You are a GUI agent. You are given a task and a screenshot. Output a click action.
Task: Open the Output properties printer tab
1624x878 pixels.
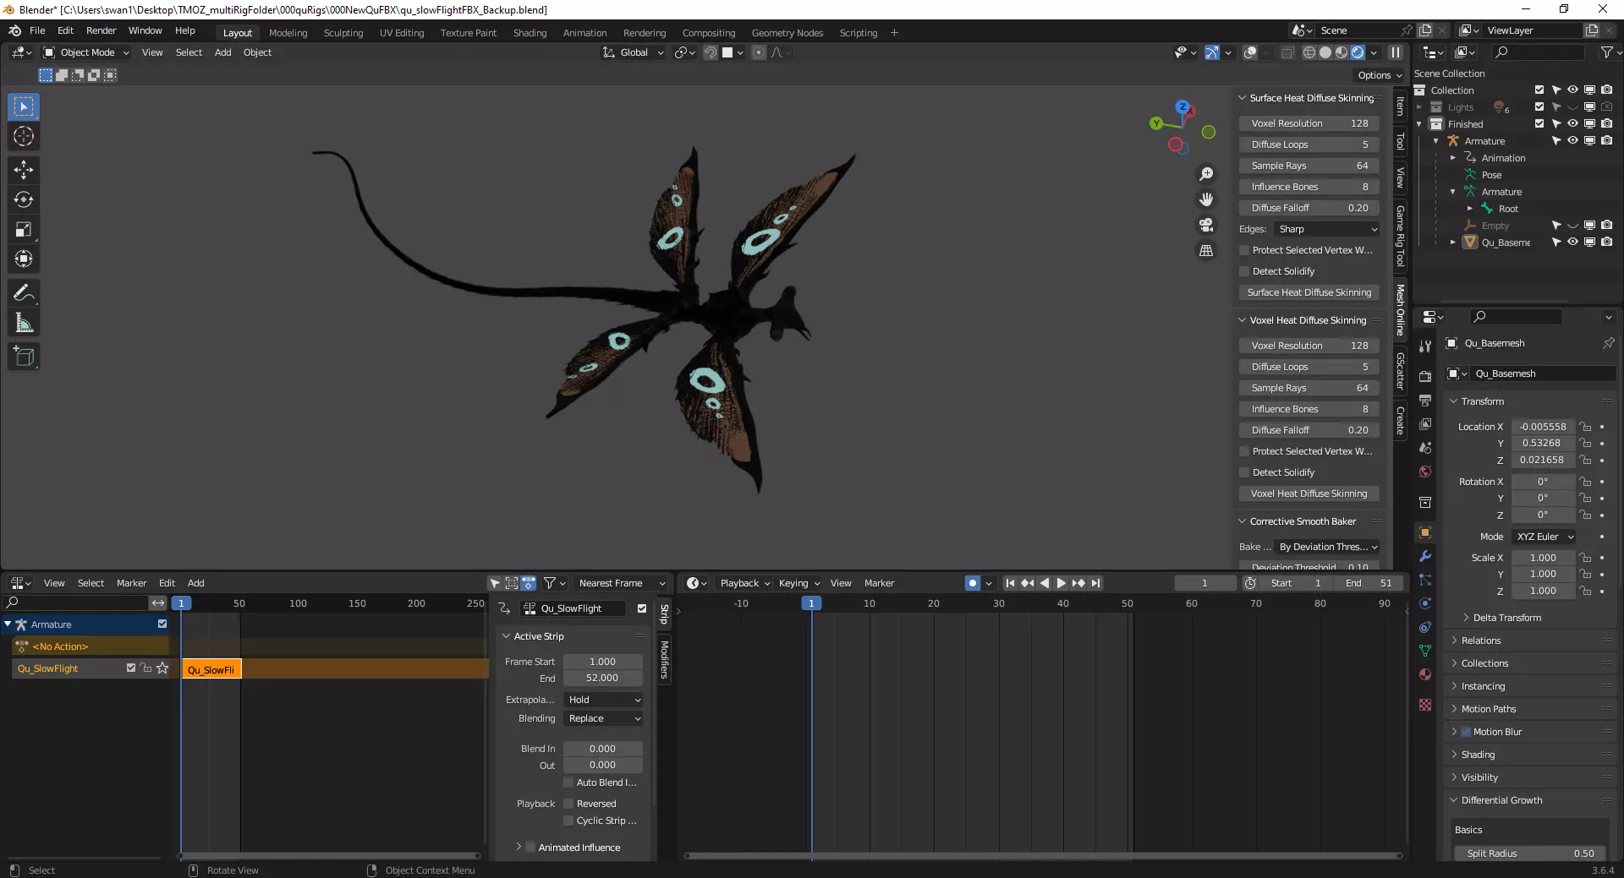[x=1425, y=400]
